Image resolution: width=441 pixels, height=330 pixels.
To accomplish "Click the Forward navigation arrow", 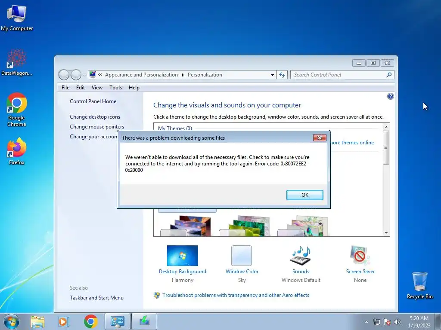I will click(76, 75).
